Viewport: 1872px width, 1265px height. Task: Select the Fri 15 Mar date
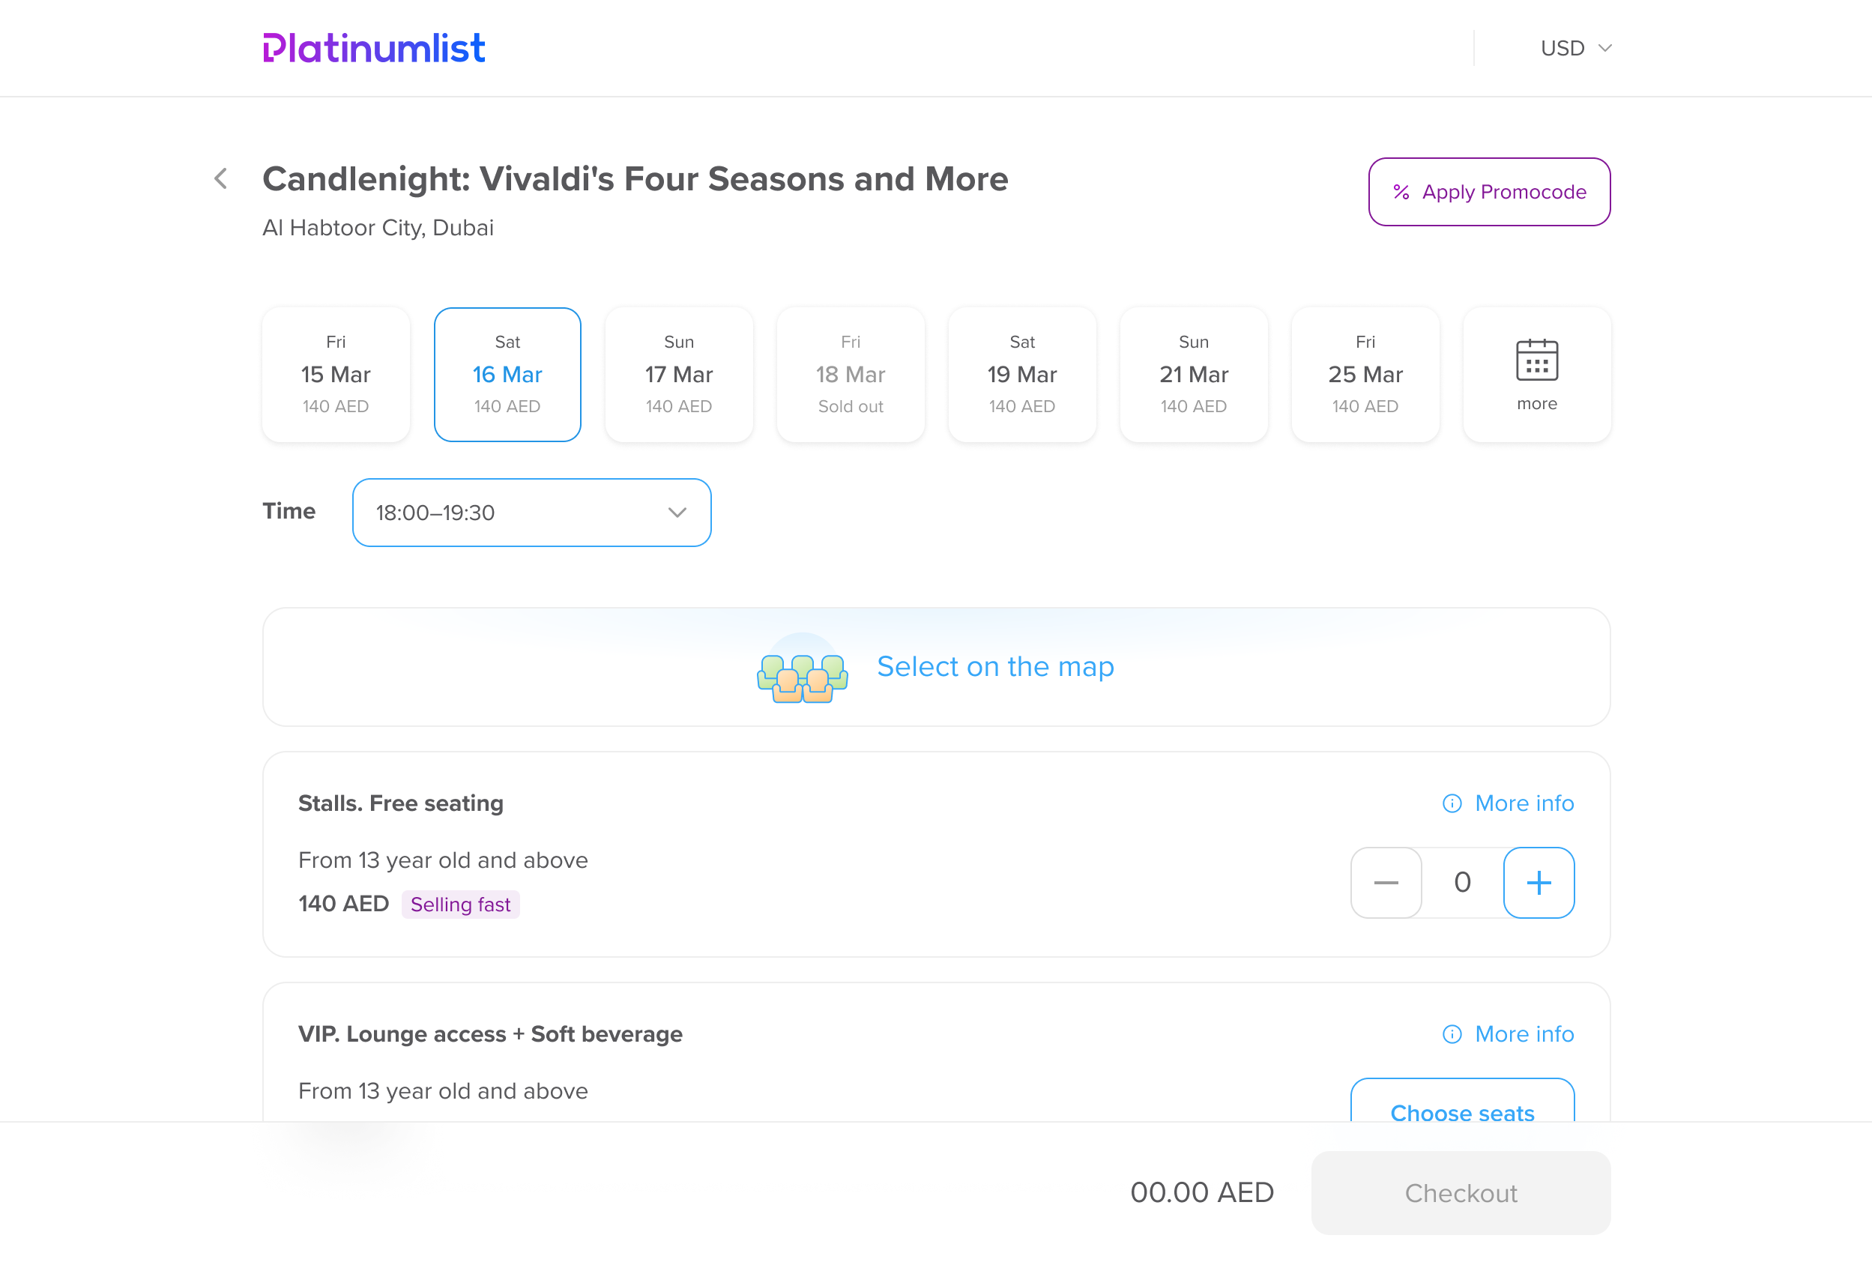coord(336,375)
